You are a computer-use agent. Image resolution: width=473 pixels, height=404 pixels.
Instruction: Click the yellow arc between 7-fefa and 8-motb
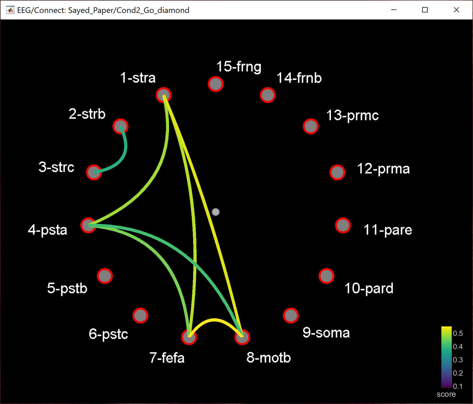pos(214,320)
